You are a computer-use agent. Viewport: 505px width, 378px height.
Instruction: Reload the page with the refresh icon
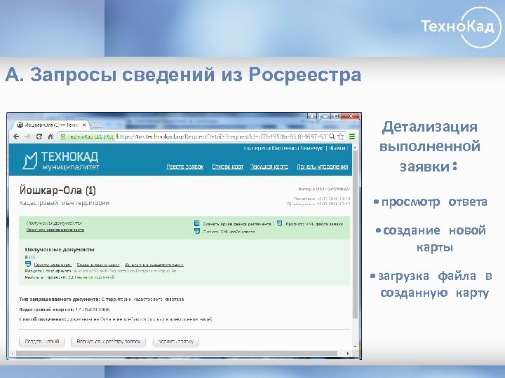click(x=39, y=136)
